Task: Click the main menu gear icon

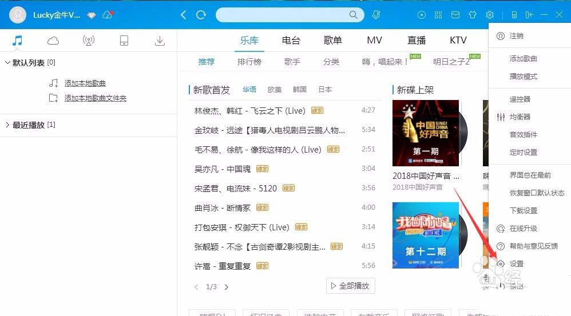Action: (x=489, y=15)
